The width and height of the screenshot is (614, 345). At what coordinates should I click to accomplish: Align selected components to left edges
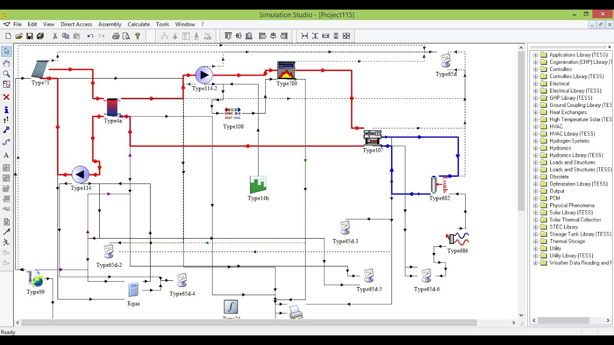(x=262, y=36)
